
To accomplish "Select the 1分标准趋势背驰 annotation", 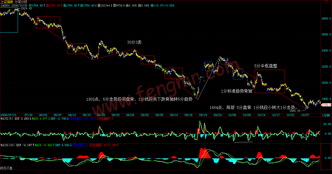I will pyautogui.click(x=237, y=91).
